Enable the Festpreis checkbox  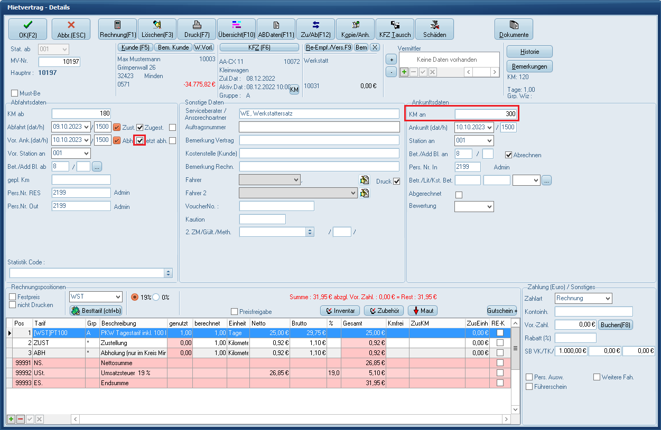click(x=13, y=297)
